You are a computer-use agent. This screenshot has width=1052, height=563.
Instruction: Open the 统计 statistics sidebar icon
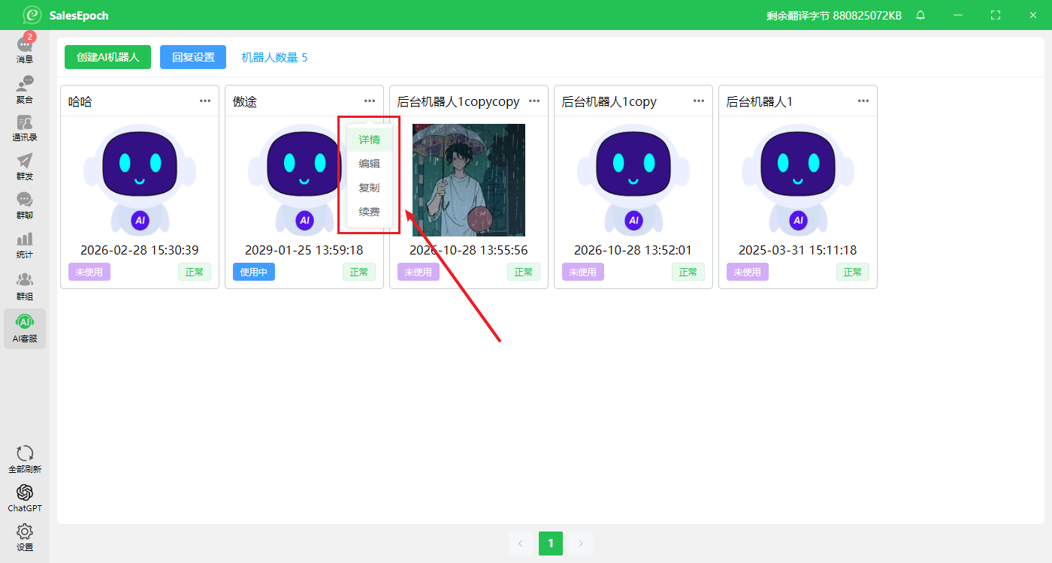click(x=25, y=244)
